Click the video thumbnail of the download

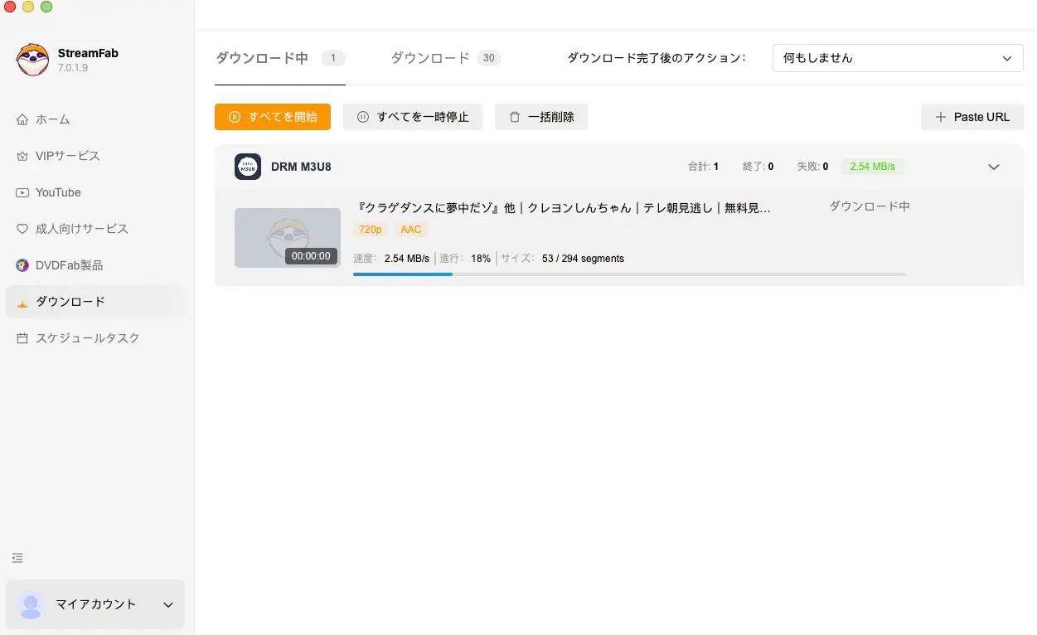point(288,238)
